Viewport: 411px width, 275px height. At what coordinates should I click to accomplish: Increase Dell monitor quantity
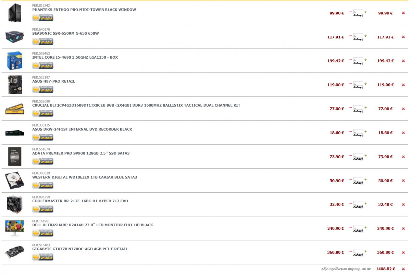(x=365, y=227)
